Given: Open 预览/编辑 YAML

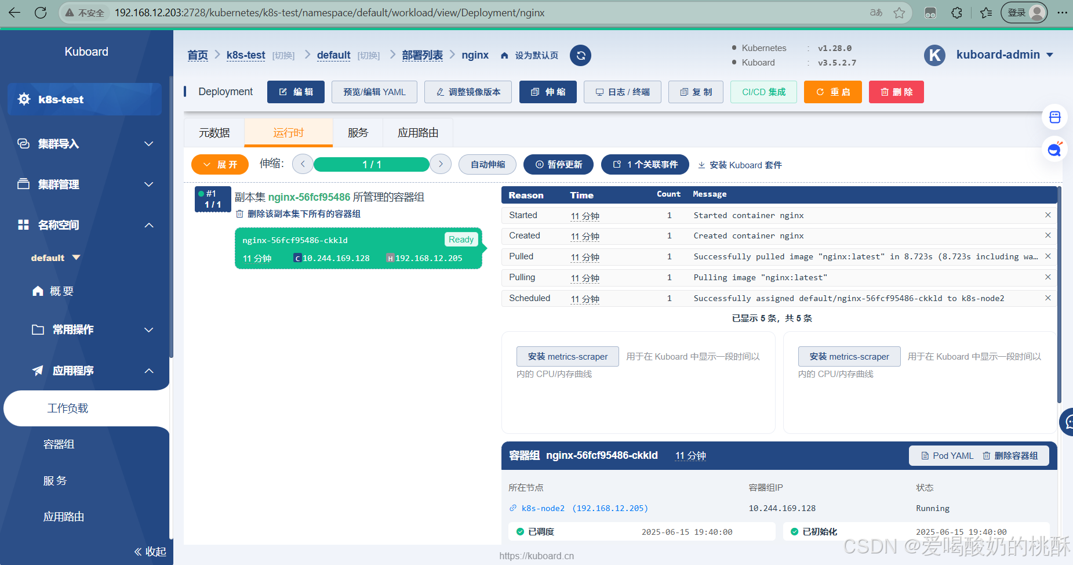Looking at the screenshot, I should [x=374, y=92].
